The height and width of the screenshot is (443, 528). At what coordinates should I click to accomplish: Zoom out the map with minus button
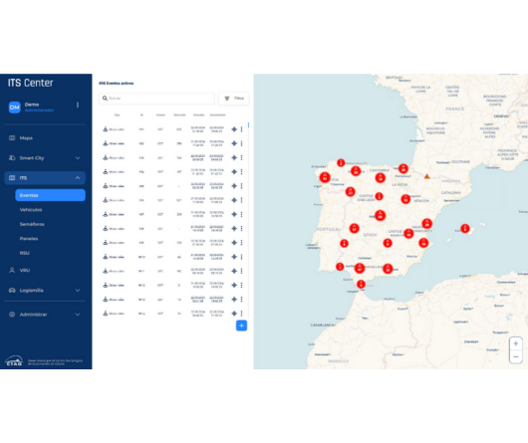(x=515, y=356)
